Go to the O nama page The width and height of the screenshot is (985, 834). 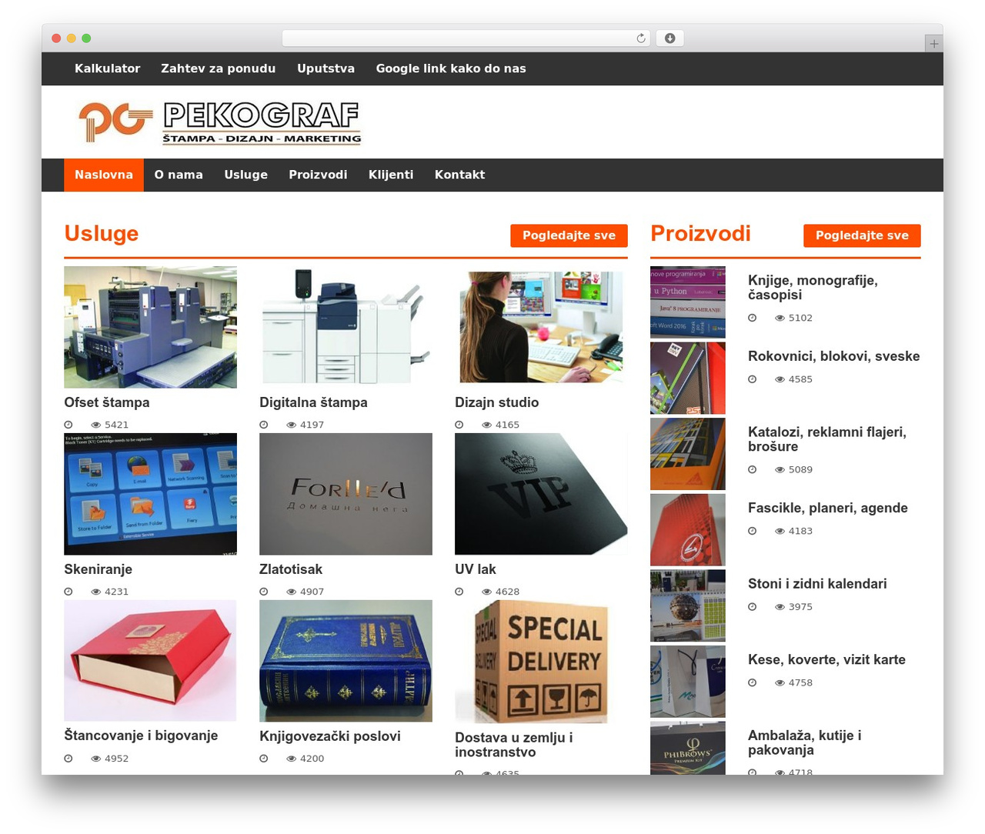click(x=179, y=175)
